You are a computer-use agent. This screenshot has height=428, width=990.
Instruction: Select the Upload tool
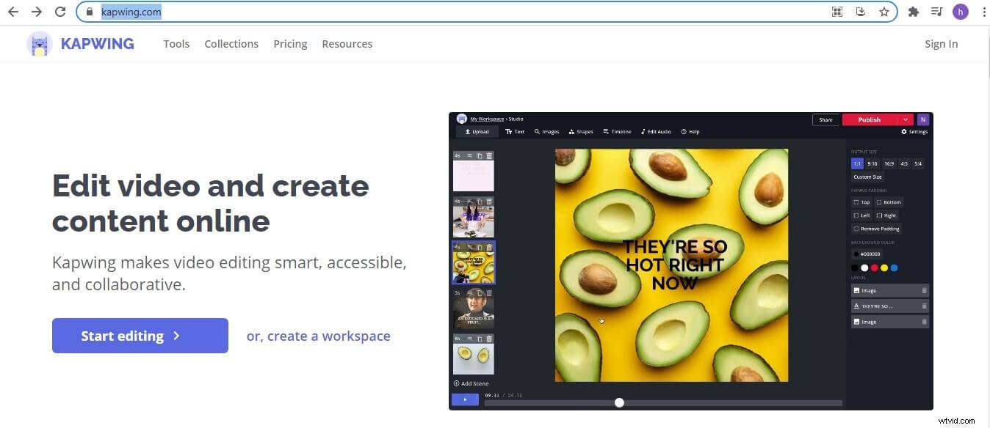click(x=477, y=131)
